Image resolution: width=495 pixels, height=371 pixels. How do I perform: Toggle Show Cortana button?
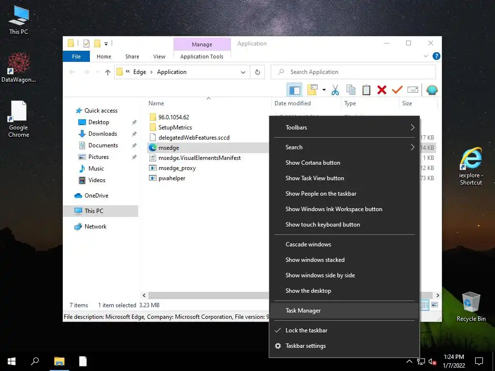pos(344,163)
